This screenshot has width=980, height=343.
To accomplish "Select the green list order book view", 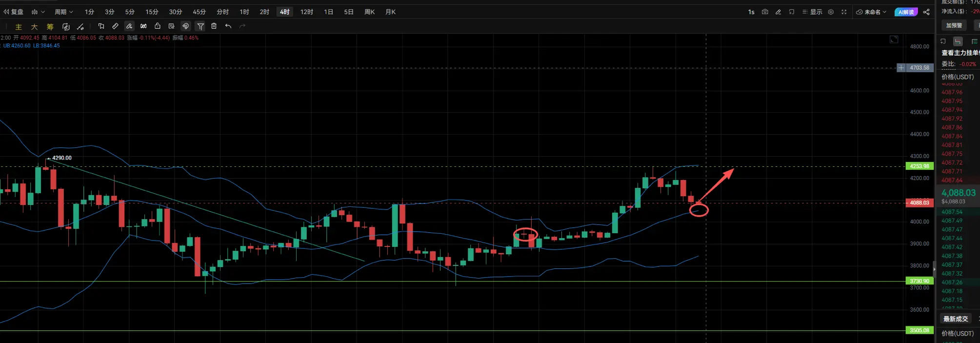I will (x=975, y=41).
